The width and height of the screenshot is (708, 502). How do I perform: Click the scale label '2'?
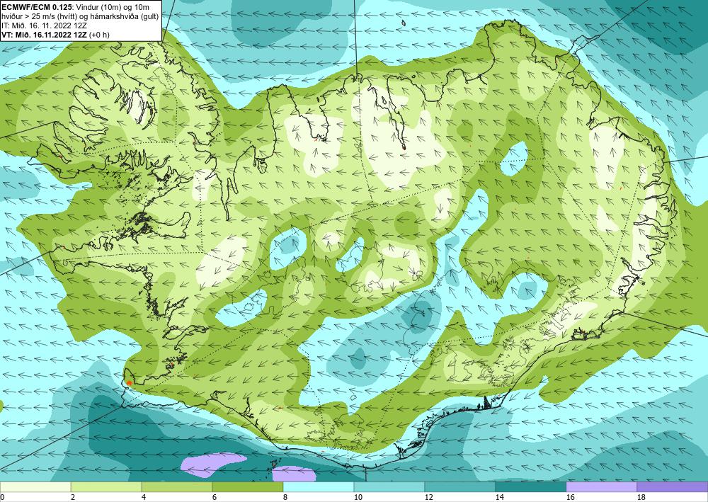point(73,497)
